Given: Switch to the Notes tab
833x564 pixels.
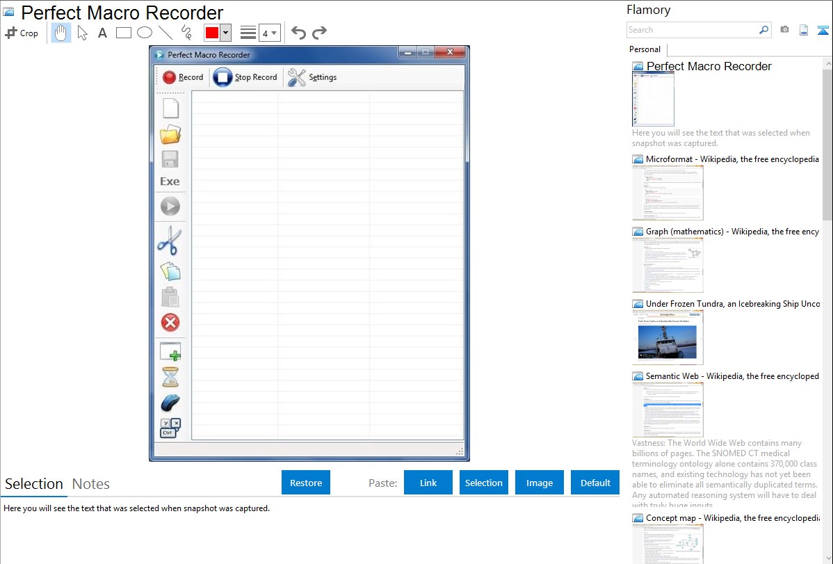Looking at the screenshot, I should [91, 484].
